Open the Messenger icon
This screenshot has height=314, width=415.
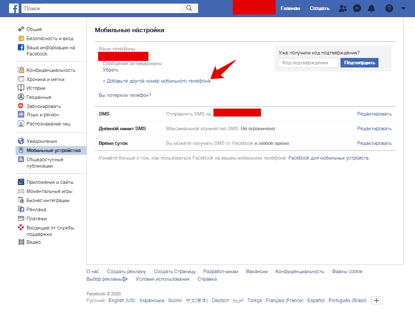pos(357,8)
